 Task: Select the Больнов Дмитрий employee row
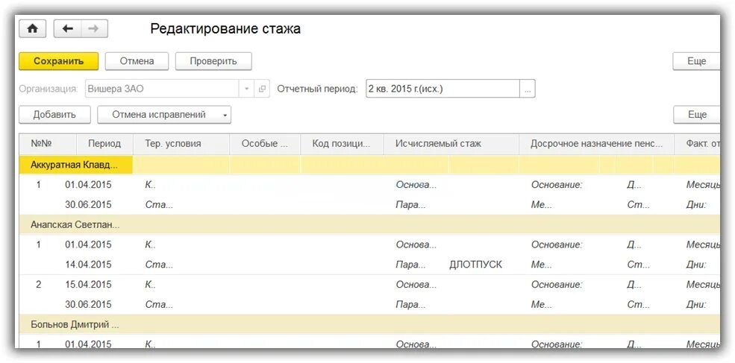pos(75,324)
